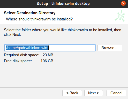
Task: Click the empty gray area below disk info
Action: (x=64, y=75)
